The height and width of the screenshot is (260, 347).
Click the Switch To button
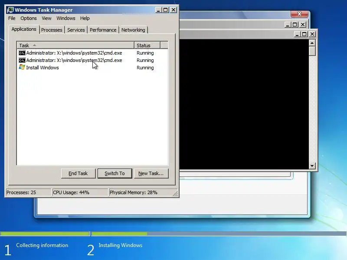(115, 173)
